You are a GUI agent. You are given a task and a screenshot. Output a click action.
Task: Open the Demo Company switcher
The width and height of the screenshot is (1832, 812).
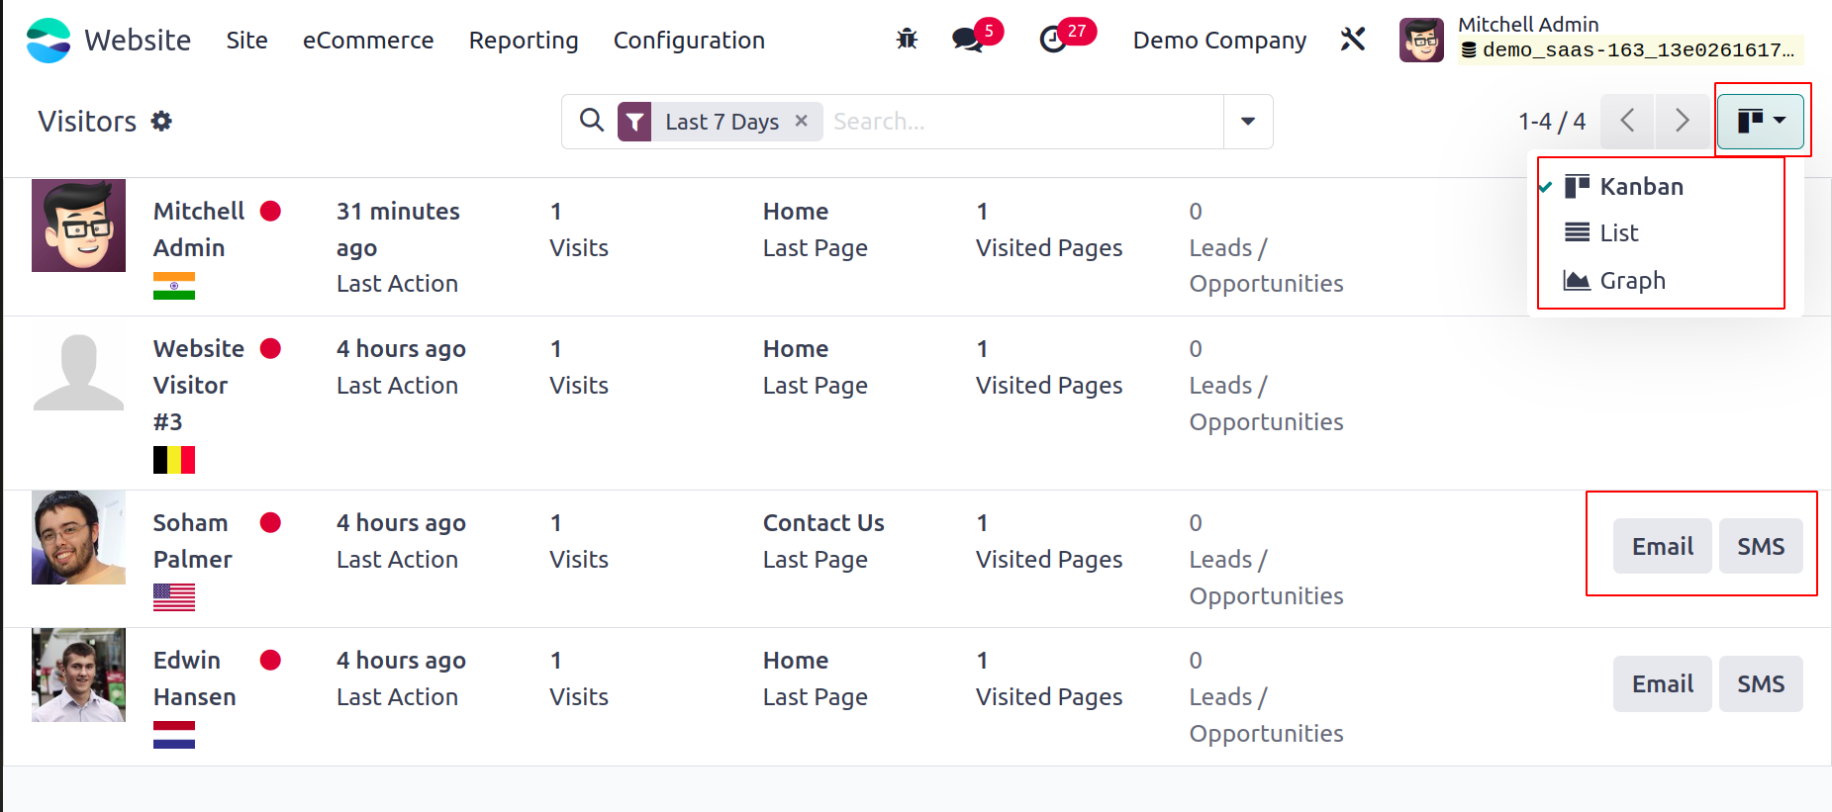1219,40
